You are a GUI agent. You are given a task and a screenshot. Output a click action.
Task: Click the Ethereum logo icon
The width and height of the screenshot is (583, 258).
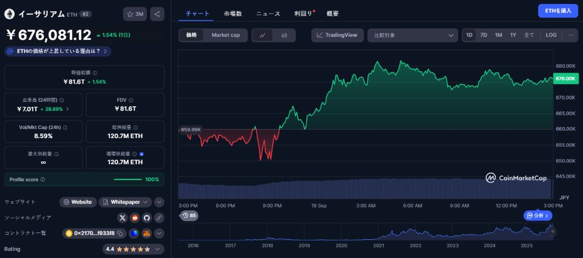point(9,14)
